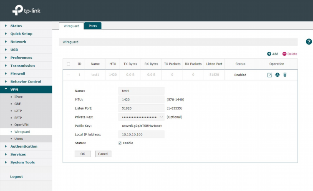Expand the Quick Setup section arrow
Screen dimensions: 313x191
tap(6, 34)
